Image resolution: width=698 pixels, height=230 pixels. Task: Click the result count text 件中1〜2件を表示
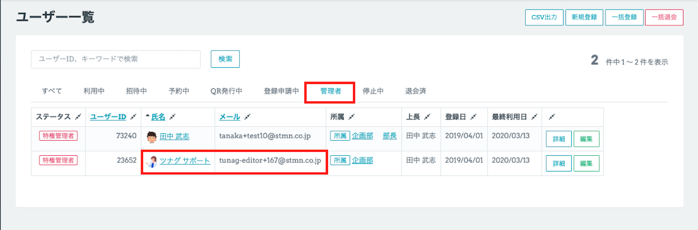point(637,61)
